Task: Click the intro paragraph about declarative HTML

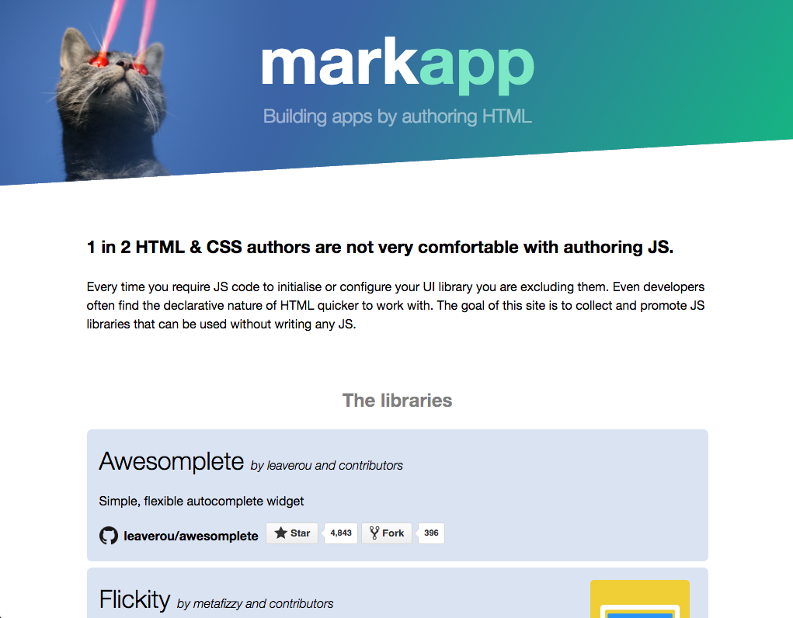Action: click(395, 305)
